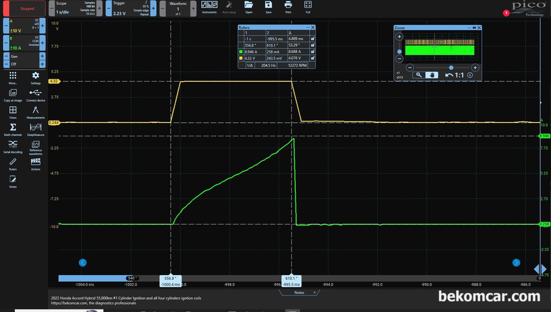Open the Scope timebase options
551x312 pixels.
click(x=76, y=8)
